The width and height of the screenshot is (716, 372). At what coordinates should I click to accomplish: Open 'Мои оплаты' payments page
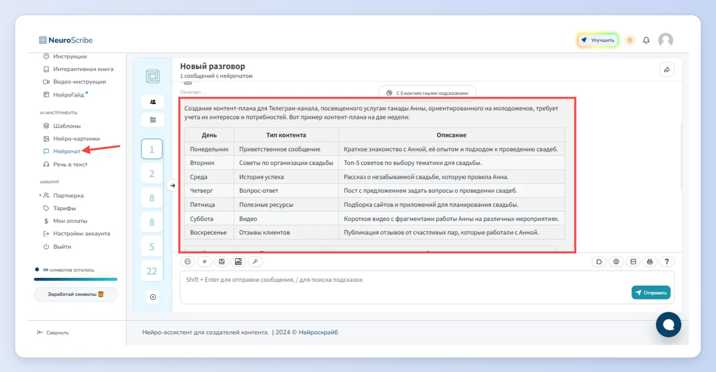pos(65,221)
